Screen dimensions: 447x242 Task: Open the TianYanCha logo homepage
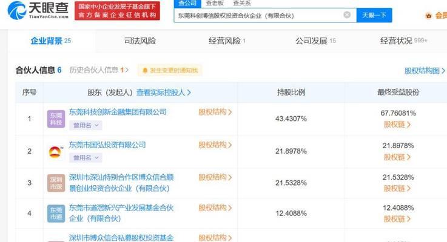pos(38,10)
